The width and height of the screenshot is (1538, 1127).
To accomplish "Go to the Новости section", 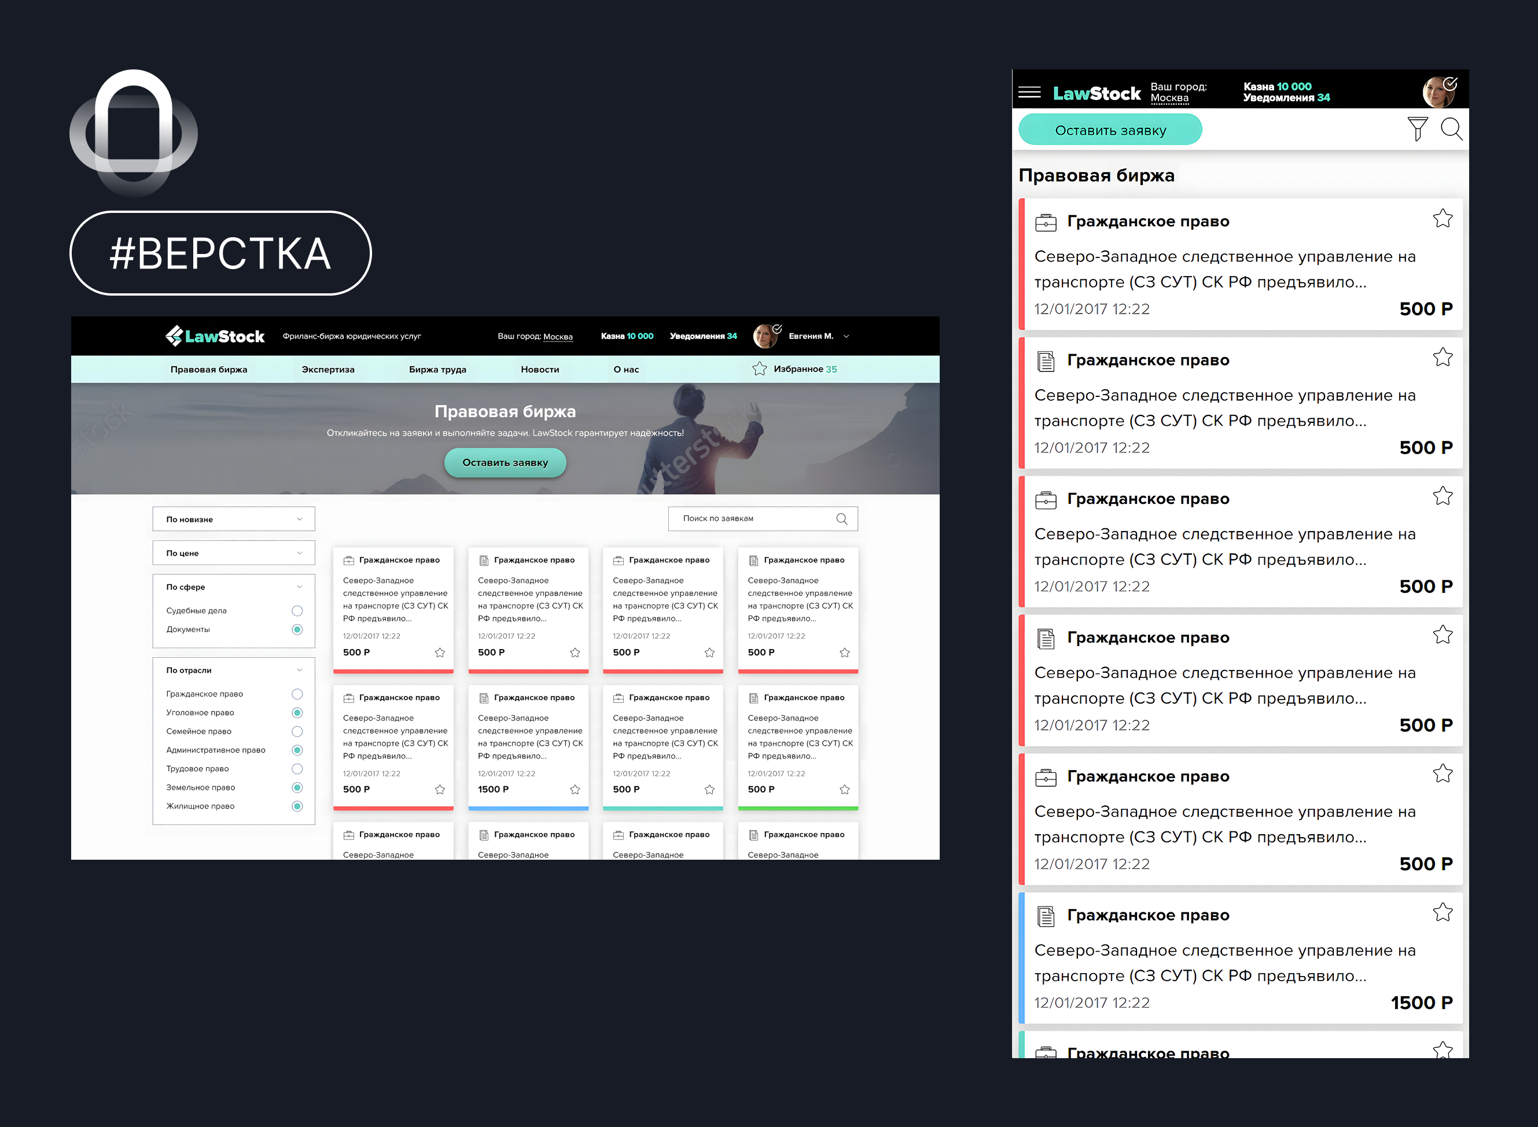I will coord(540,369).
